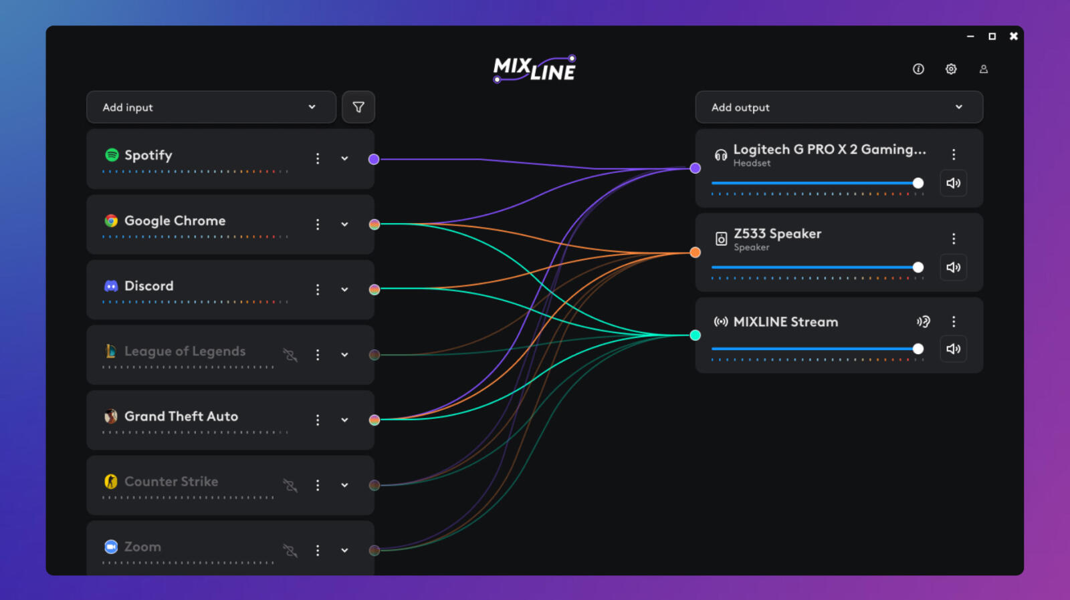
Task: Click the speaker device icon on Z533
Action: pyautogui.click(x=721, y=239)
